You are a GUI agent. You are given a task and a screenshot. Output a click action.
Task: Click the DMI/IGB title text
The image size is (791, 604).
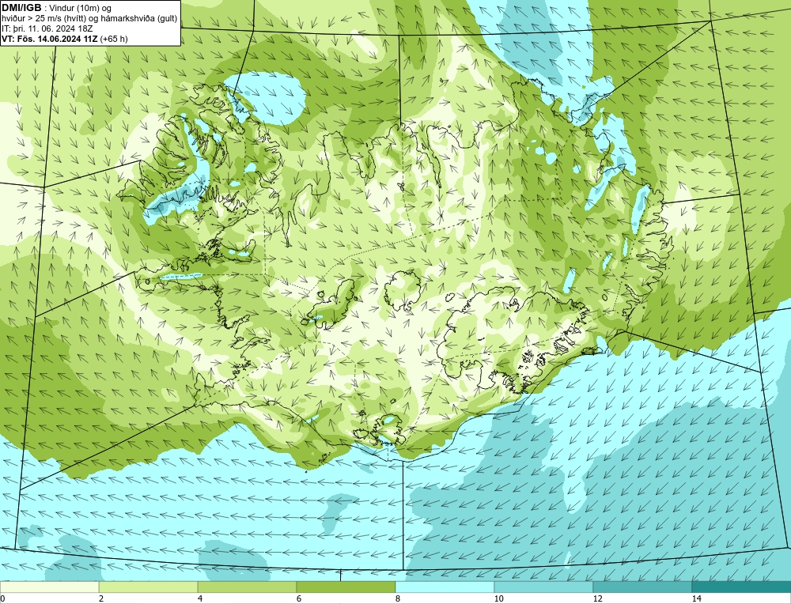click(21, 8)
